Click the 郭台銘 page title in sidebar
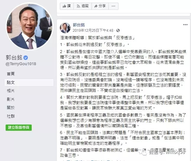This screenshot has height=161, width=191. (14, 58)
